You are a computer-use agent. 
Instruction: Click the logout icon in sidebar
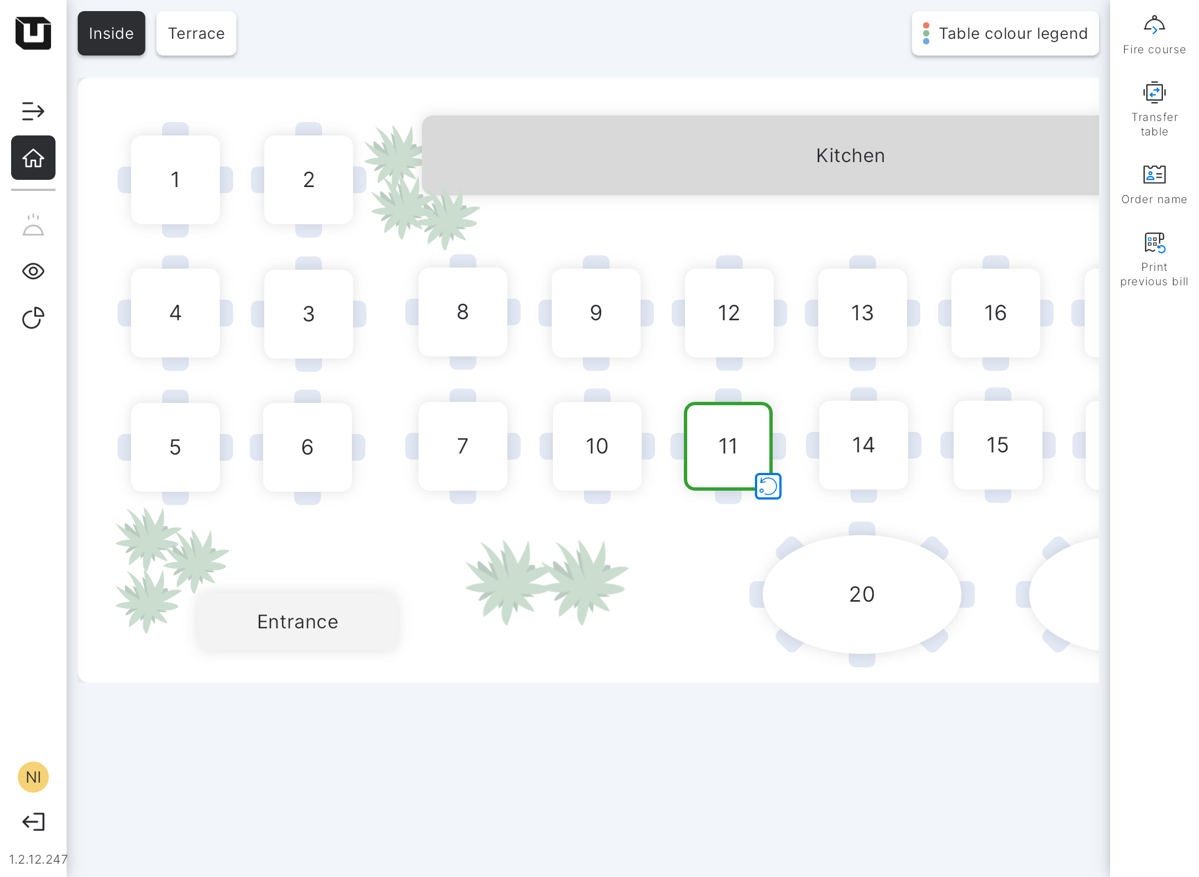pyautogui.click(x=33, y=822)
